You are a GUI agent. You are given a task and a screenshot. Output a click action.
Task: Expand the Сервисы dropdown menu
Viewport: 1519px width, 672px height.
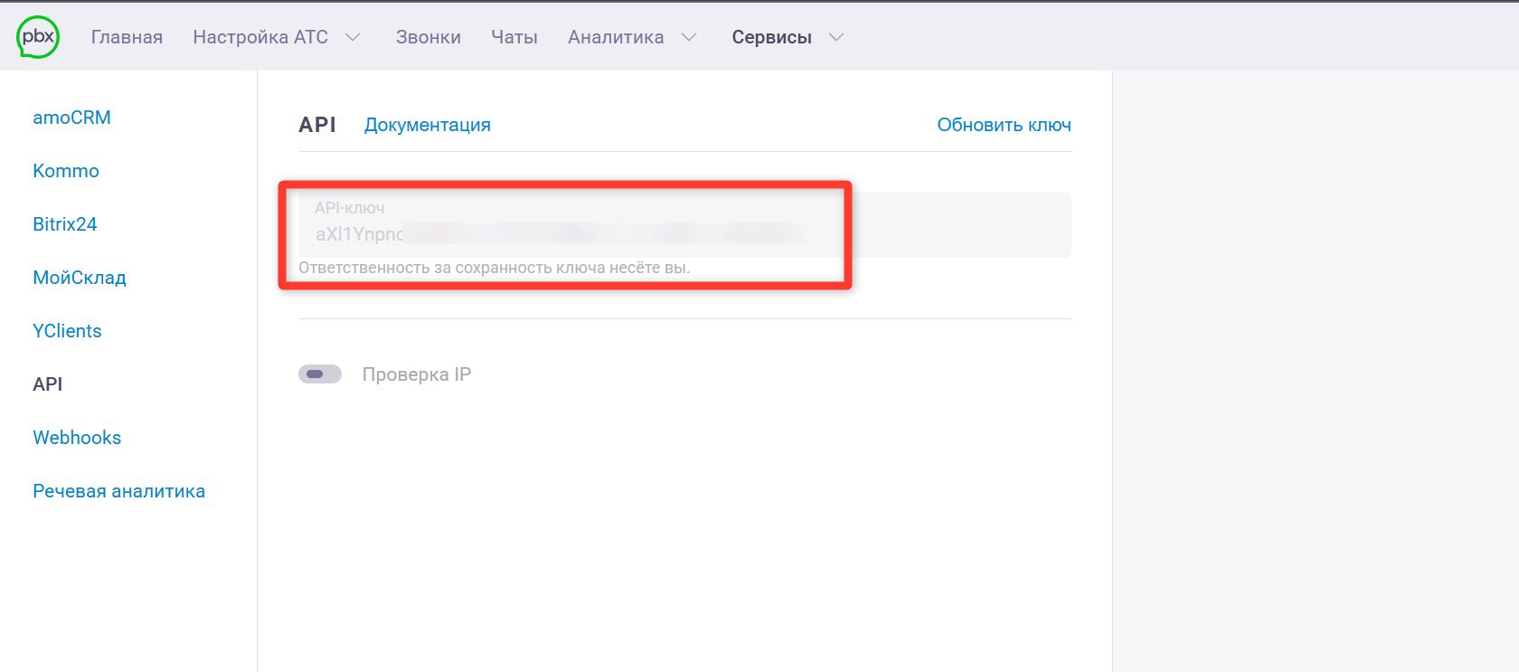787,37
